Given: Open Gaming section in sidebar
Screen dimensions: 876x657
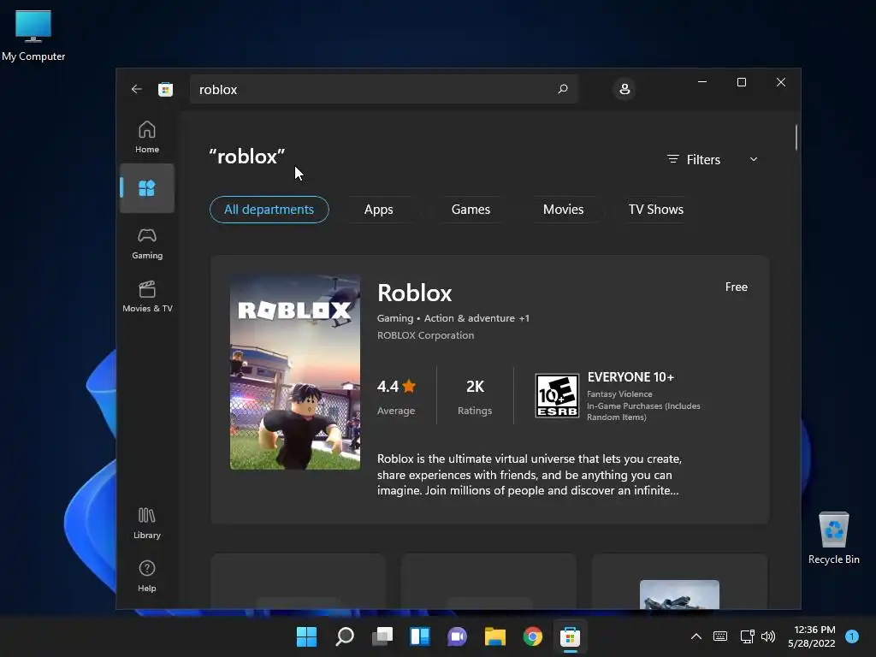Looking at the screenshot, I should [147, 244].
